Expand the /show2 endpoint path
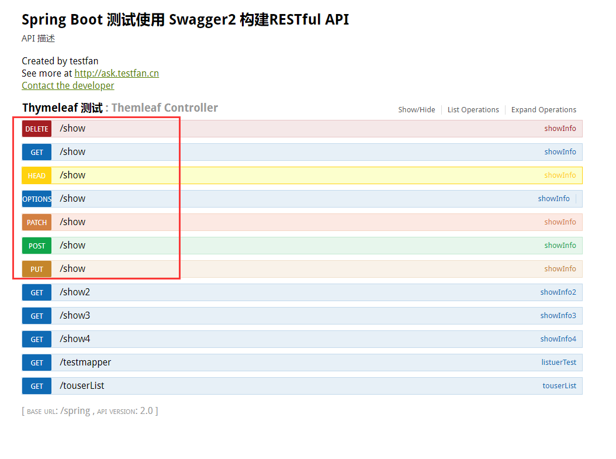The height and width of the screenshot is (459, 616). (75, 292)
